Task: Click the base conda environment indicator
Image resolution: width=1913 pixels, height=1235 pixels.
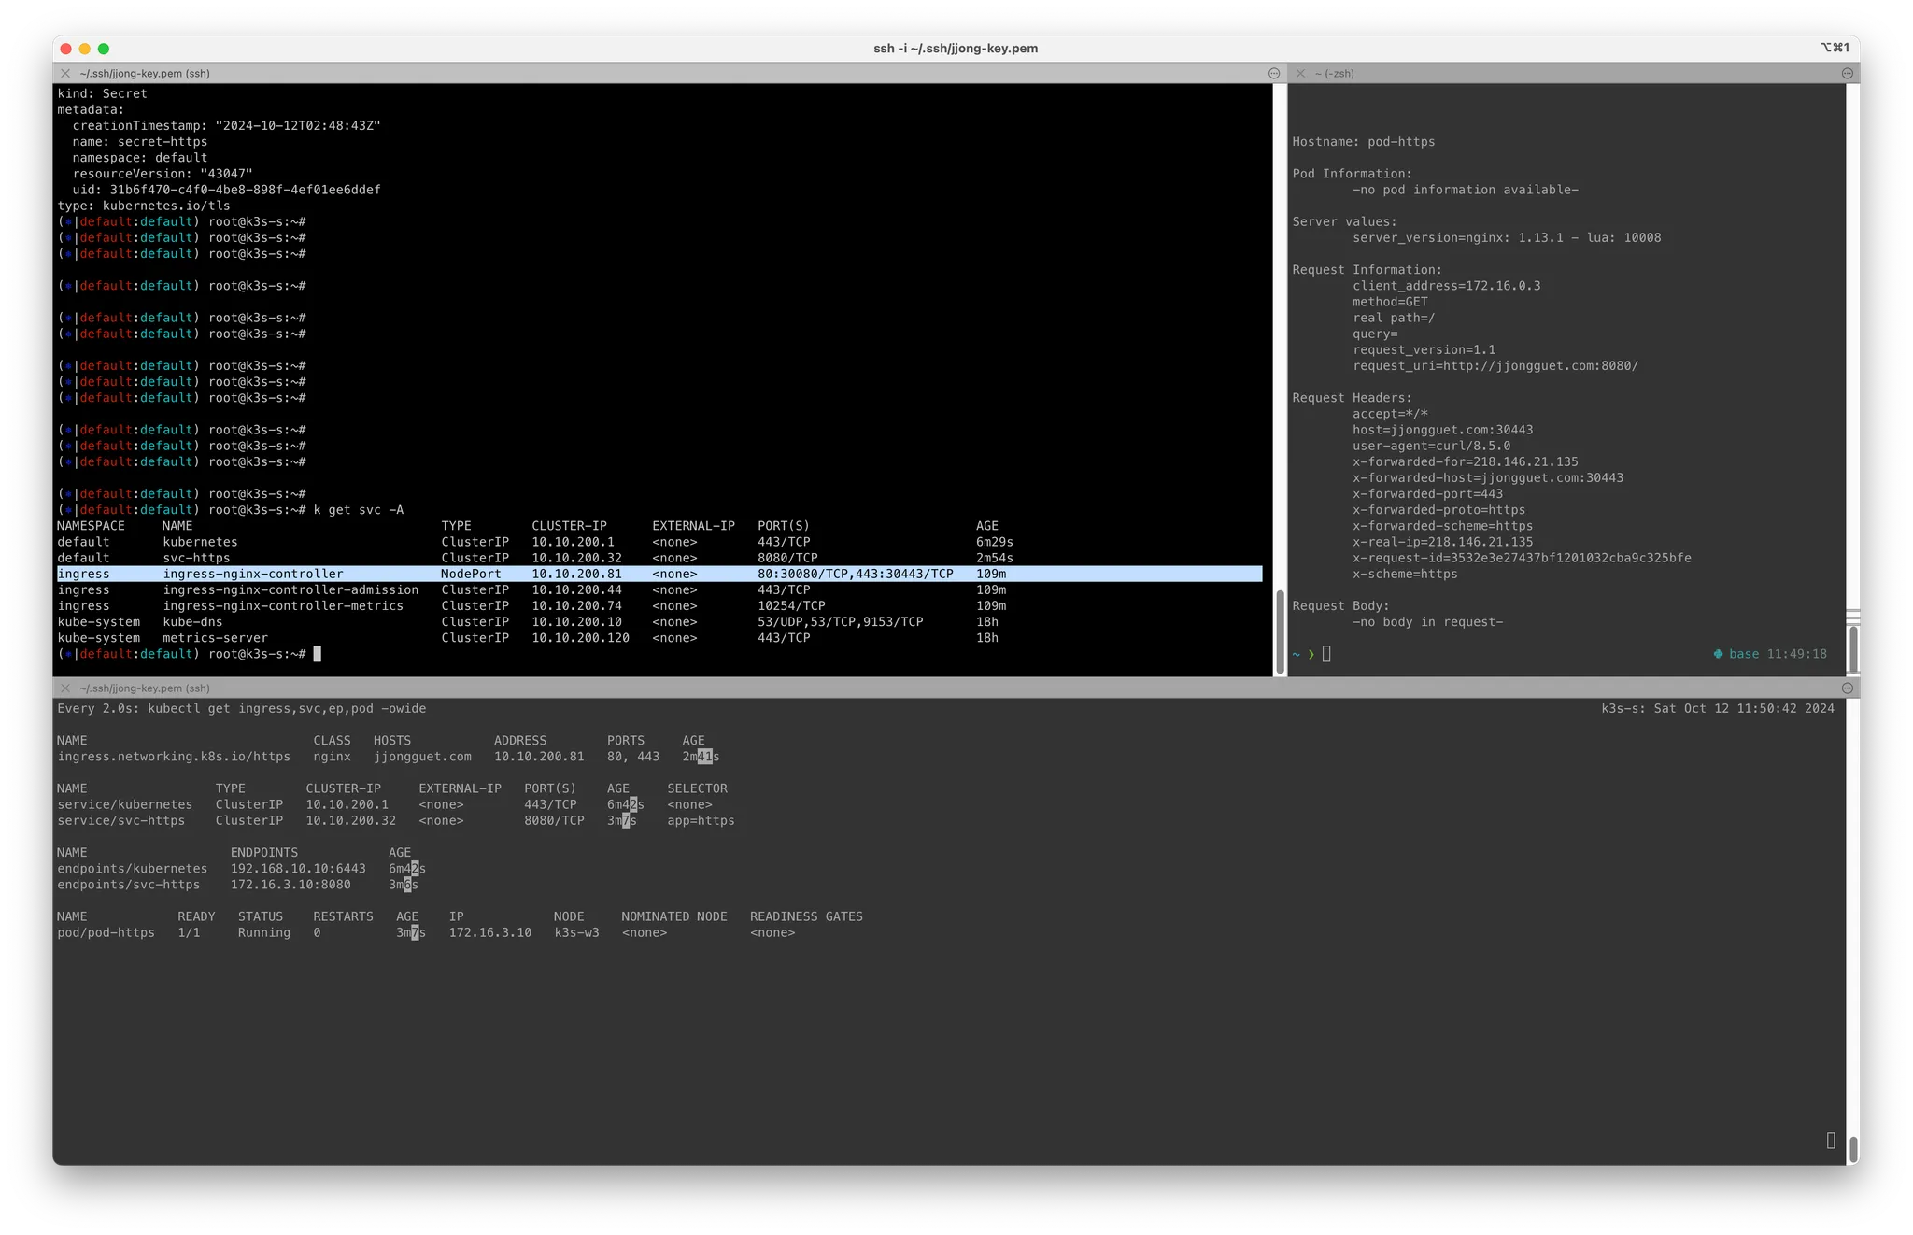Action: [1736, 654]
